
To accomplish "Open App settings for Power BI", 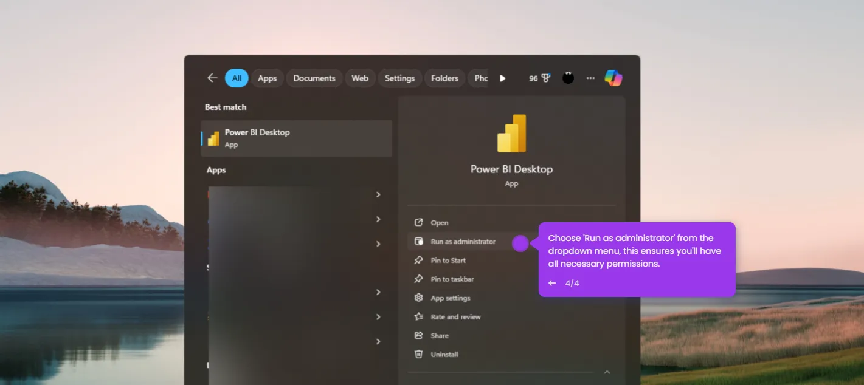I will coord(511,298).
